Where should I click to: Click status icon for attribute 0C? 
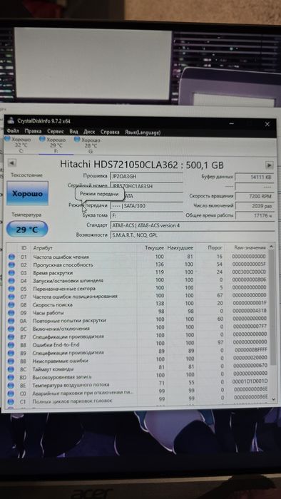(x=11, y=329)
